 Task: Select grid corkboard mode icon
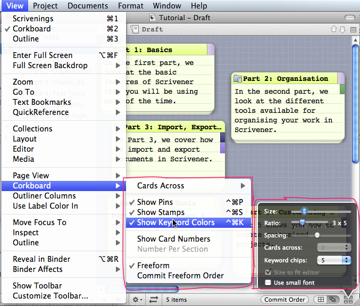321,299
